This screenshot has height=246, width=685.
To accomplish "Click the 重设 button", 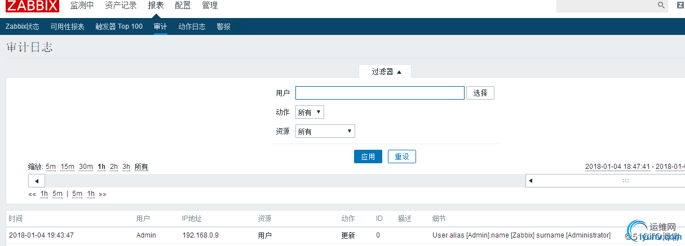I will [402, 156].
